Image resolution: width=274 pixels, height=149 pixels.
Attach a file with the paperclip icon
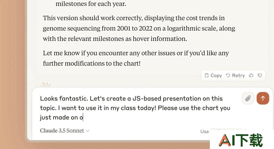pyautogui.click(x=248, y=98)
